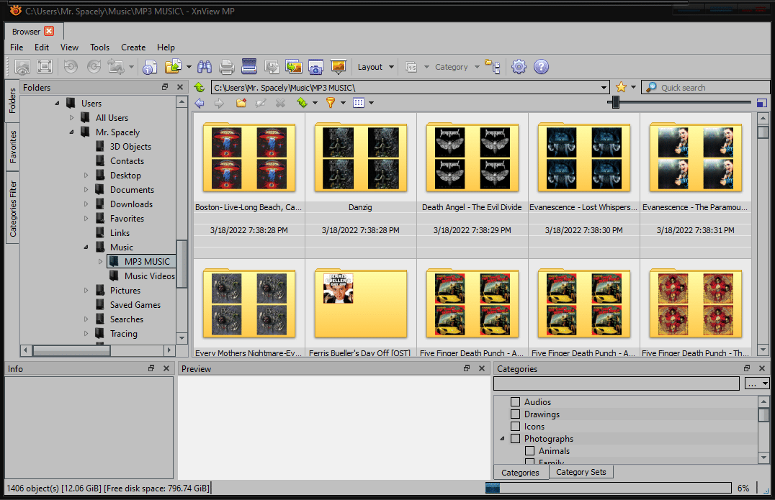The image size is (775, 500).
Task: Open Batch convert tool icon
Action: pyautogui.click(x=272, y=67)
